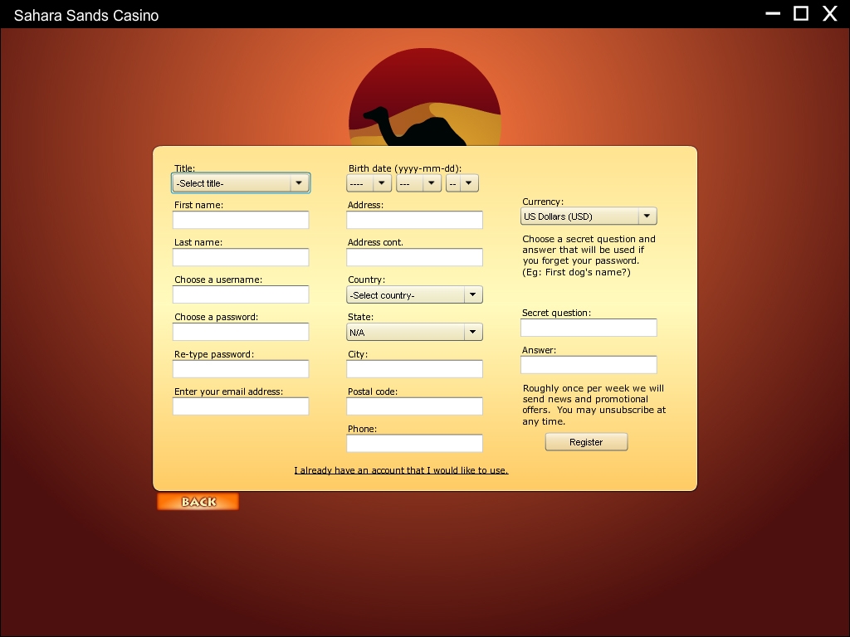Open the State dropdown
Image resolution: width=850 pixels, height=637 pixels.
pyautogui.click(x=414, y=333)
